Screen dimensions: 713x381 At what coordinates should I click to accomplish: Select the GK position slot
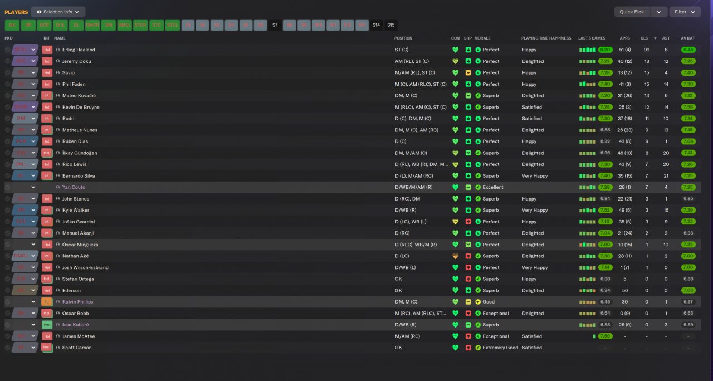tap(12, 25)
